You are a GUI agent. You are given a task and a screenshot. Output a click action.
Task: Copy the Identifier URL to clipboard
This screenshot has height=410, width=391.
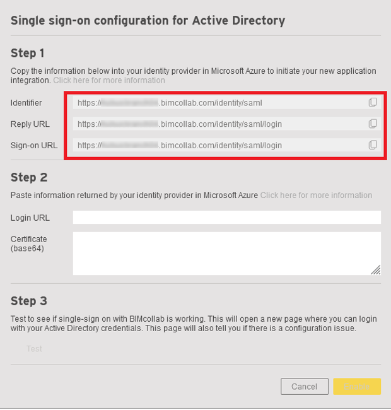(373, 102)
